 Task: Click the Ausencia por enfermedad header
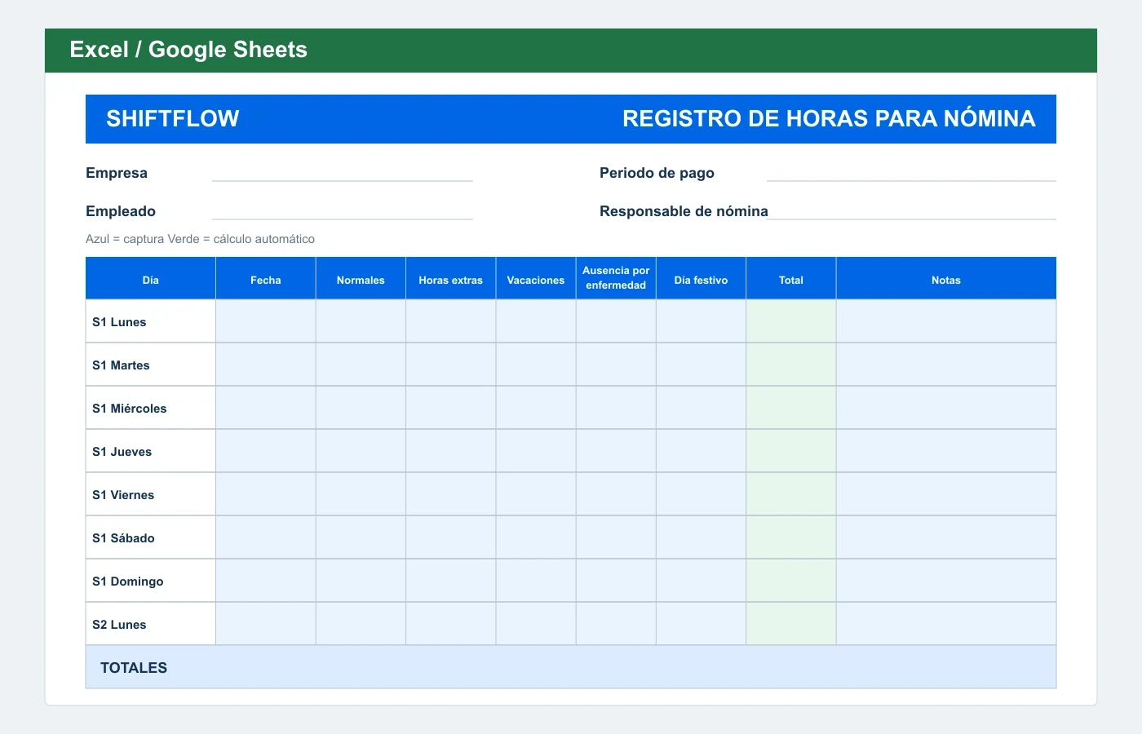(616, 279)
